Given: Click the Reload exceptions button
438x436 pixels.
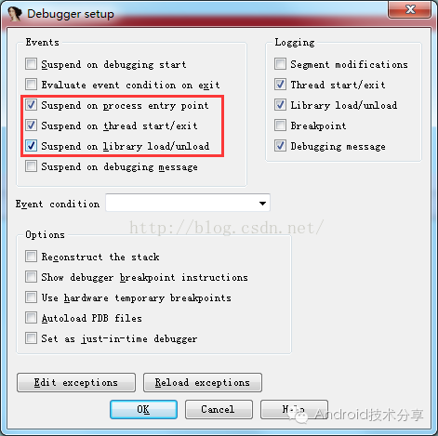Looking at the screenshot, I should [203, 383].
